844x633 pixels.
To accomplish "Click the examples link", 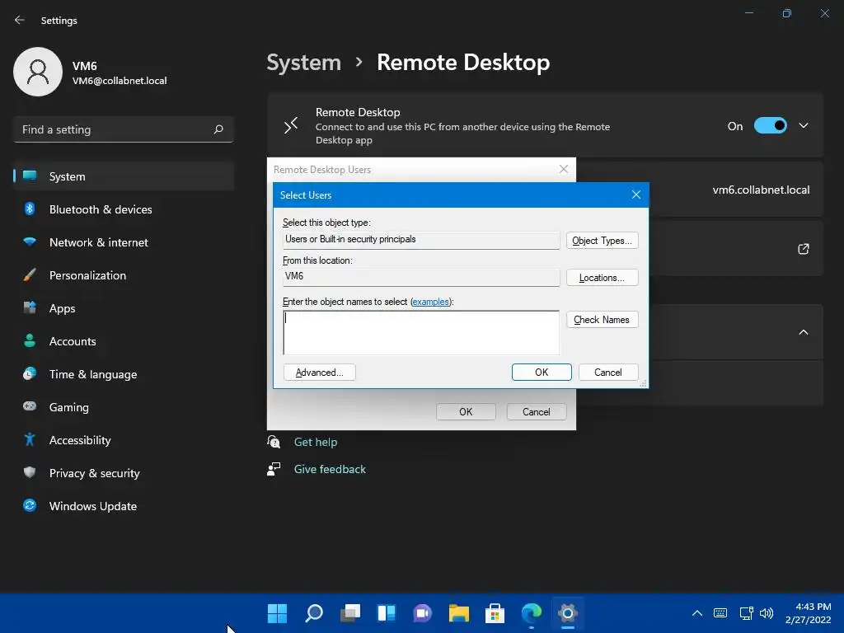I will [x=430, y=302].
